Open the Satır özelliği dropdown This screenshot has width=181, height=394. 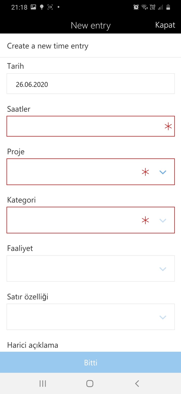pyautogui.click(x=91, y=317)
